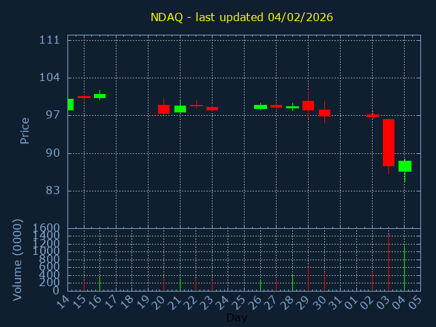Click the day 05 label on x-axis
Screen dimensions: 436x327
pos(416,302)
